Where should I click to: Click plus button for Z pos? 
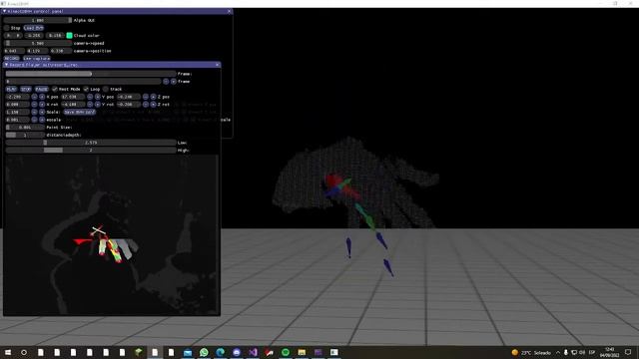click(x=153, y=97)
